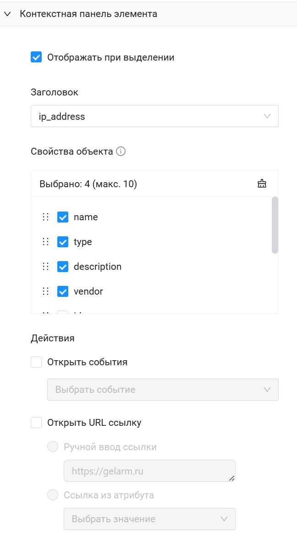Click drag handle next to type property
This screenshot has width=297, height=541.
[45, 242]
